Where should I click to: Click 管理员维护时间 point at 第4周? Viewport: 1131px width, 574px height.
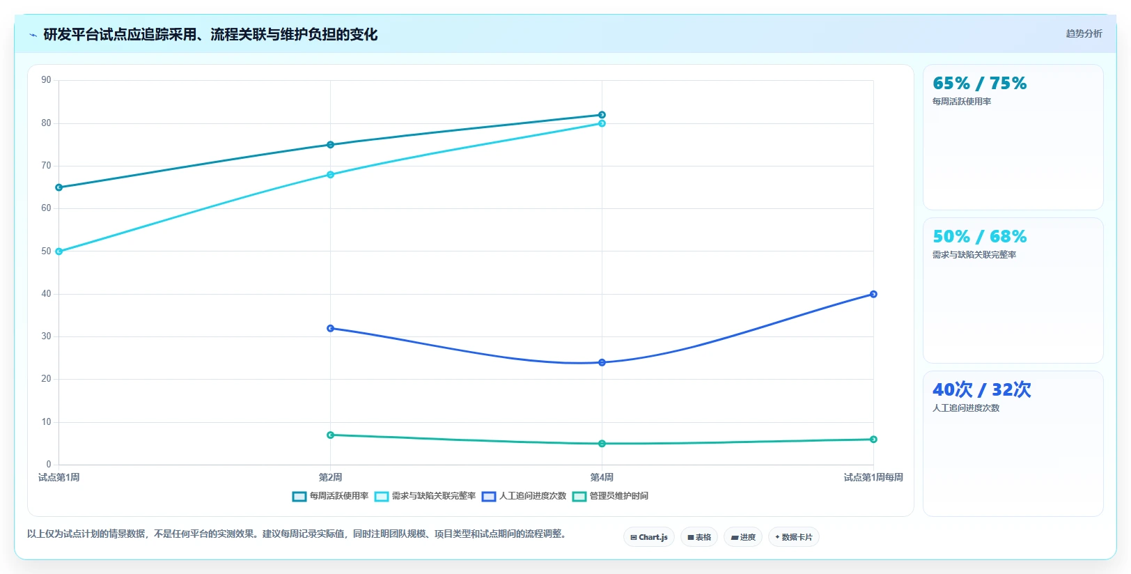pos(602,444)
